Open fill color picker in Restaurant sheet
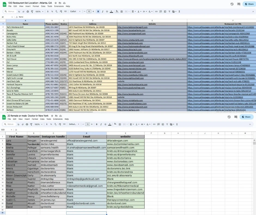 click(x=117, y=11)
